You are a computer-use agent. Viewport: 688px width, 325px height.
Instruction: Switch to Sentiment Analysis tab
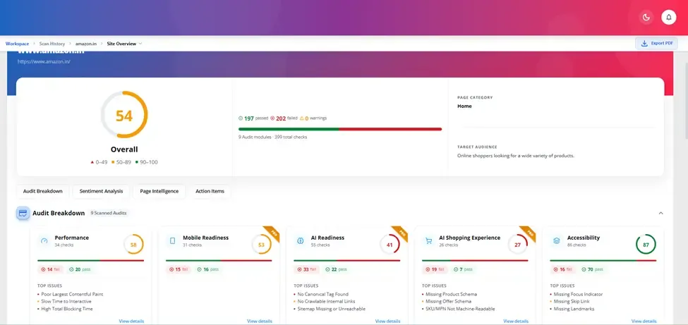pos(101,191)
